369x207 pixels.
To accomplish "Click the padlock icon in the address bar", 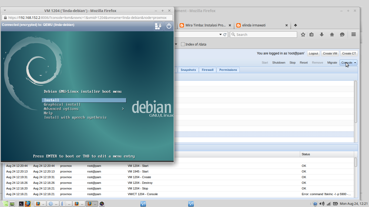I will [x=5, y=18].
